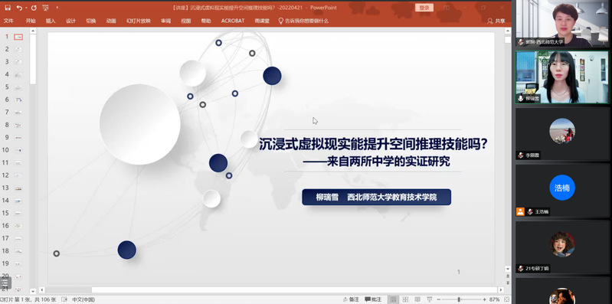Click the redo/repeat icon in the quick access toolbar
This screenshot has width=612, height=304.
click(x=34, y=8)
